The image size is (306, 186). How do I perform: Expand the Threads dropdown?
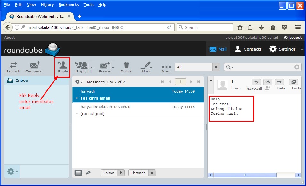pos(142,173)
